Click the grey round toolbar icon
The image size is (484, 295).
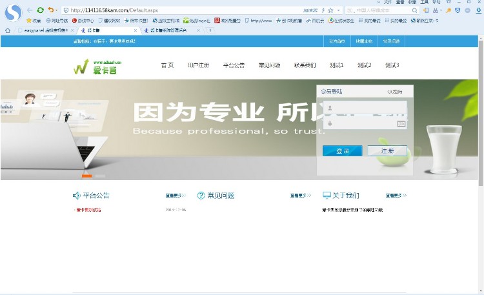click(x=468, y=10)
